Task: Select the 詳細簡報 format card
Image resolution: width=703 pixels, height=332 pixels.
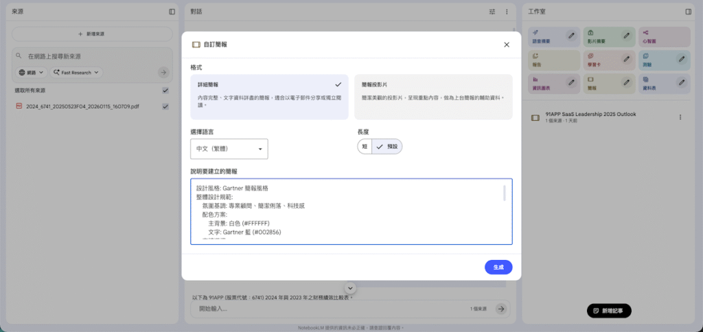Action: point(270,97)
